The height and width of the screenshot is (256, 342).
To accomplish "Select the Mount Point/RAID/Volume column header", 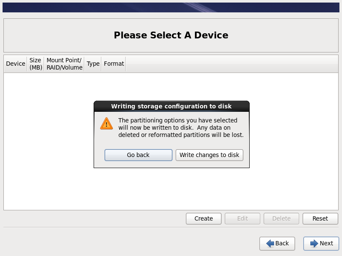I will click(x=64, y=64).
